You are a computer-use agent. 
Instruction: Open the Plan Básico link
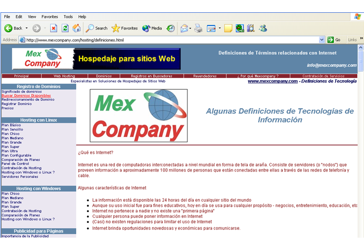(x=11, y=125)
